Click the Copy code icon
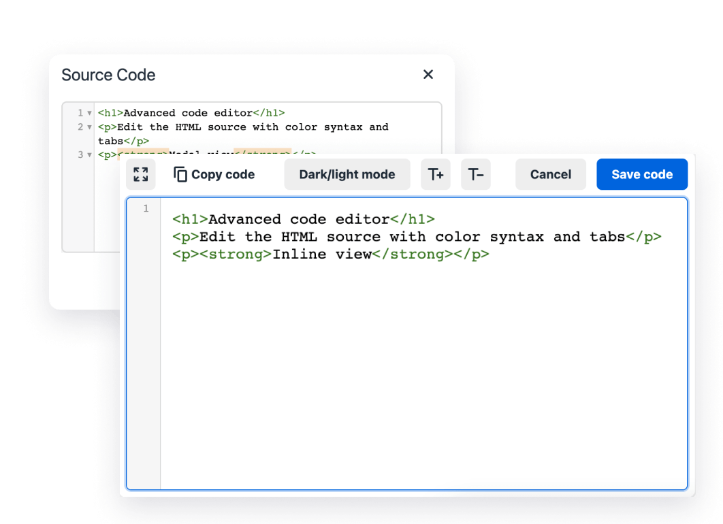Viewport: 723px width, 524px height. click(x=179, y=174)
